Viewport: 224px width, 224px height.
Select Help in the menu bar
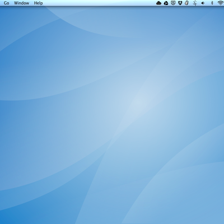(38, 3)
